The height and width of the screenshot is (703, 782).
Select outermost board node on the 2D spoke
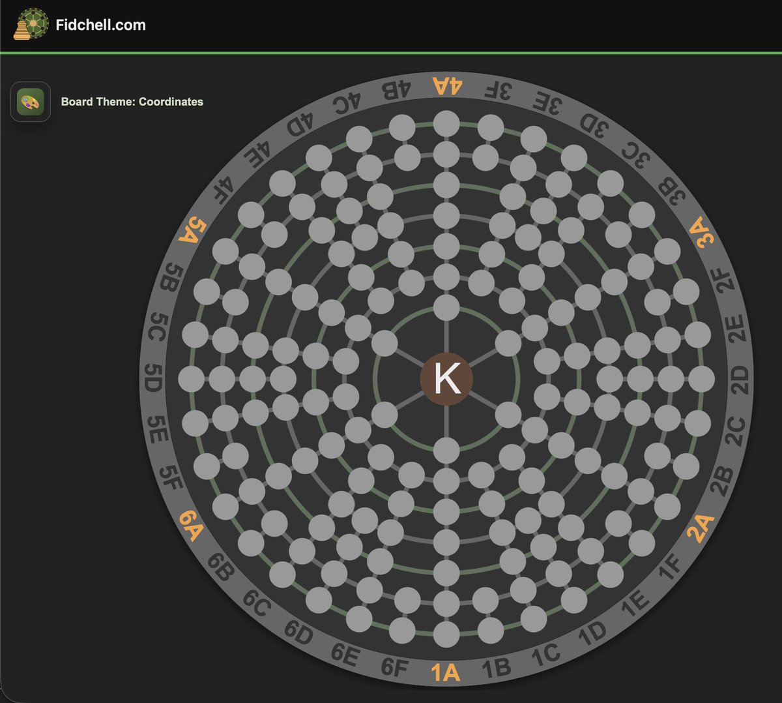(701, 379)
